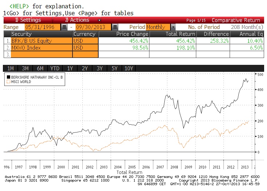
Task: Click the Period field showing Monthly
Action: (158, 27)
